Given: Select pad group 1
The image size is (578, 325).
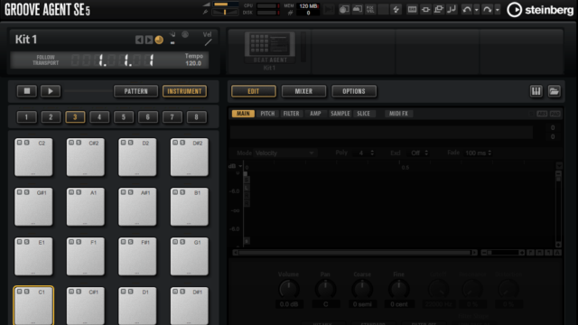Looking at the screenshot, I should 26,117.
